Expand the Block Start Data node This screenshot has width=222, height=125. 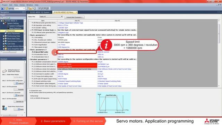pos(3,39)
